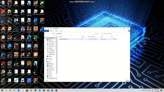The height and width of the screenshot is (92, 164).
Task: Select the Ubuntu desktop icon
Action: click(x=36, y=55)
